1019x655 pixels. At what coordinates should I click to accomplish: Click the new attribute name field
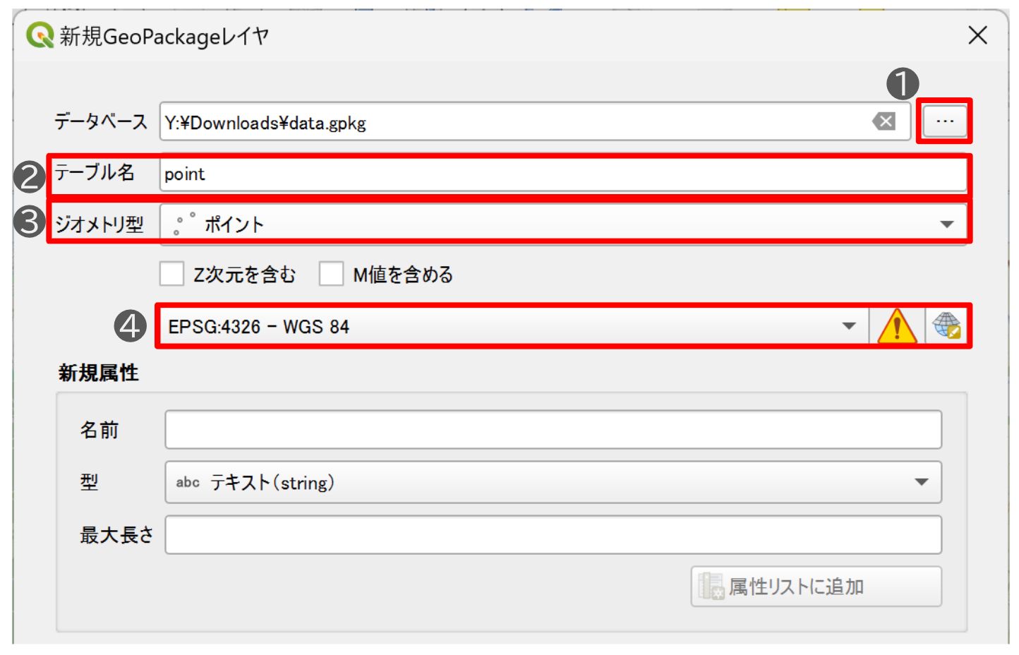553,429
